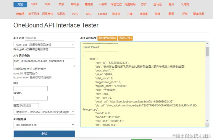
Task: Switch to the VVIC tab
Action: 75,14
